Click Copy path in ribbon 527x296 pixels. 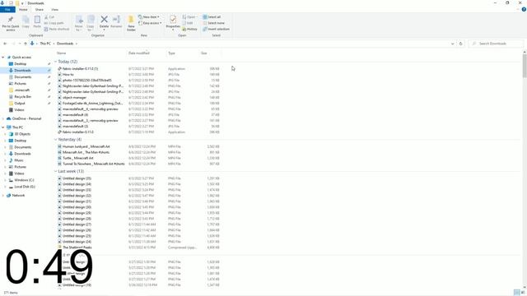click(x=54, y=23)
